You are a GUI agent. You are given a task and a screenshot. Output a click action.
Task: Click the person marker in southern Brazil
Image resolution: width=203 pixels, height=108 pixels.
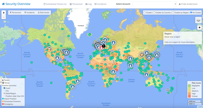click(78, 81)
